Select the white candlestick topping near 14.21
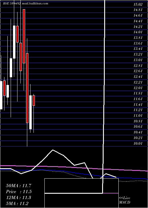148x208 pixels. tap(14, 42)
